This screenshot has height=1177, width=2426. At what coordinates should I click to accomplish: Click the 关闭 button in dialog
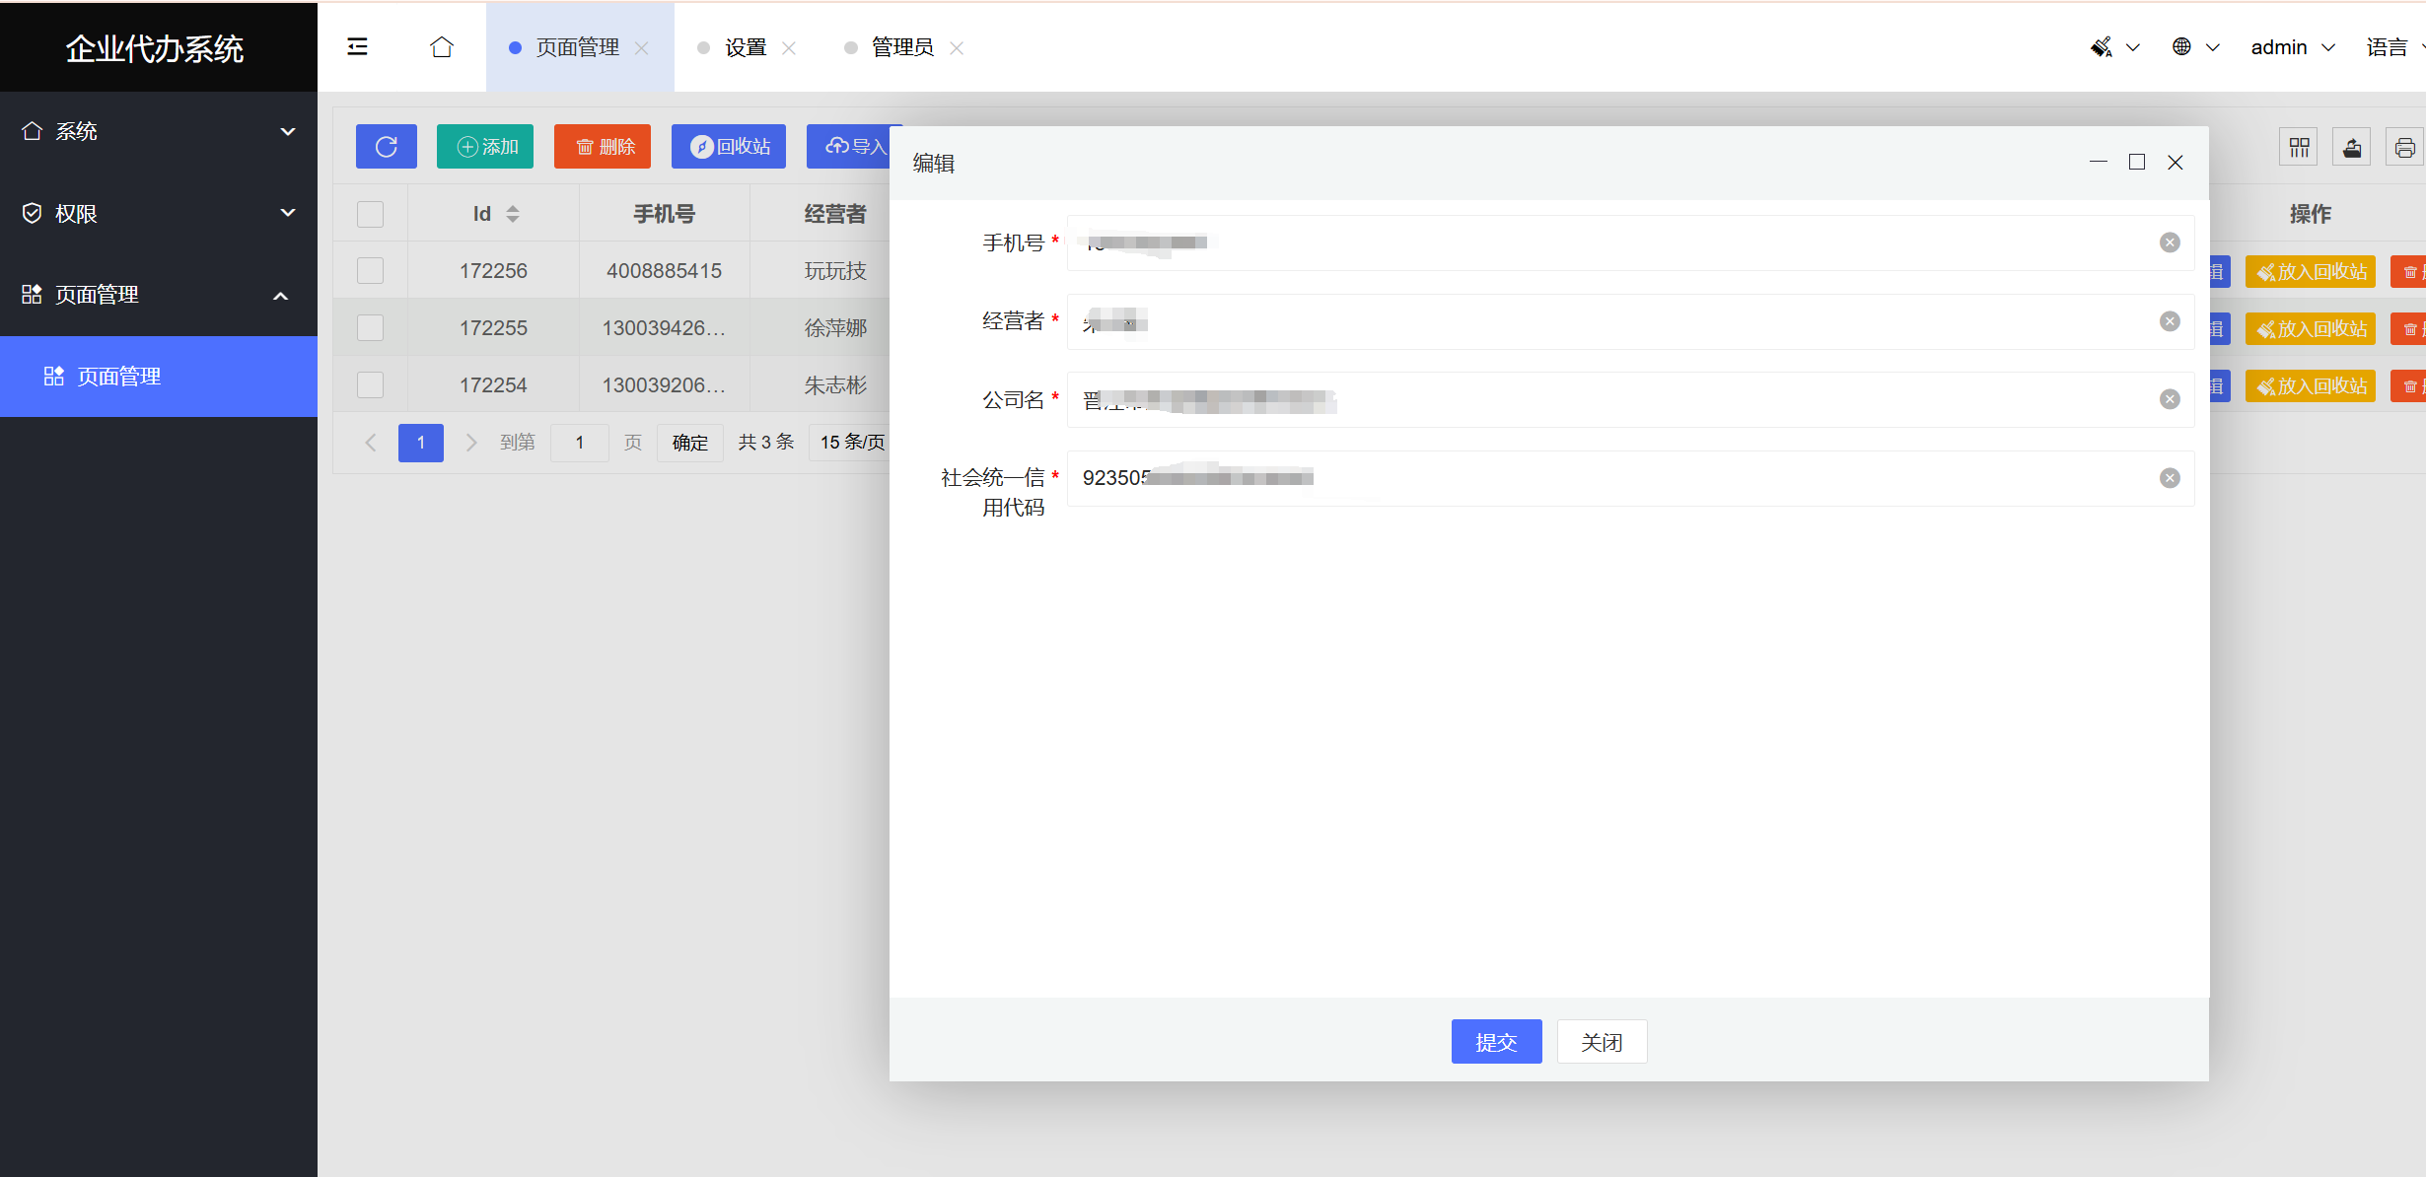[x=1602, y=1042]
